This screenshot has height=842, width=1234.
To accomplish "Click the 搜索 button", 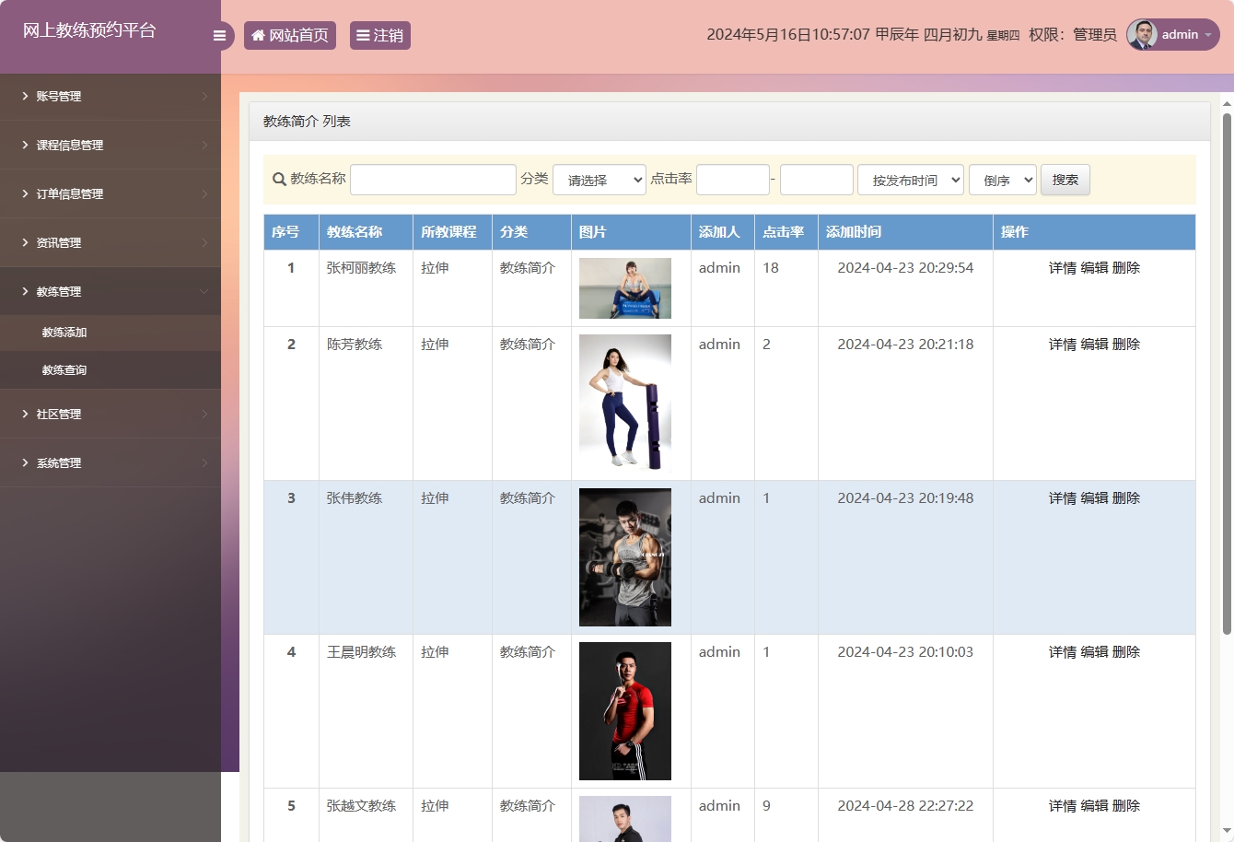I will 1065,180.
